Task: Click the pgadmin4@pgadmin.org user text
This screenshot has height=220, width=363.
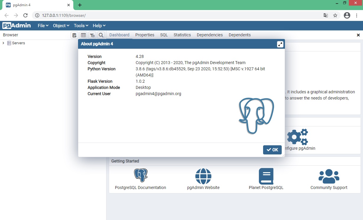Action: pyautogui.click(x=158, y=94)
